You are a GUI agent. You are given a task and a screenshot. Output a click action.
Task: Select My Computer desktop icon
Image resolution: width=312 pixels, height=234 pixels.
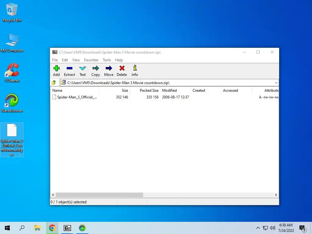pyautogui.click(x=12, y=43)
